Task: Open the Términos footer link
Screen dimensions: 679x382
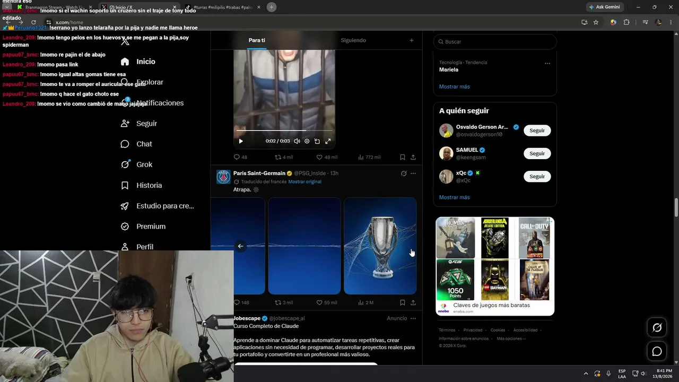Action: coord(447,330)
